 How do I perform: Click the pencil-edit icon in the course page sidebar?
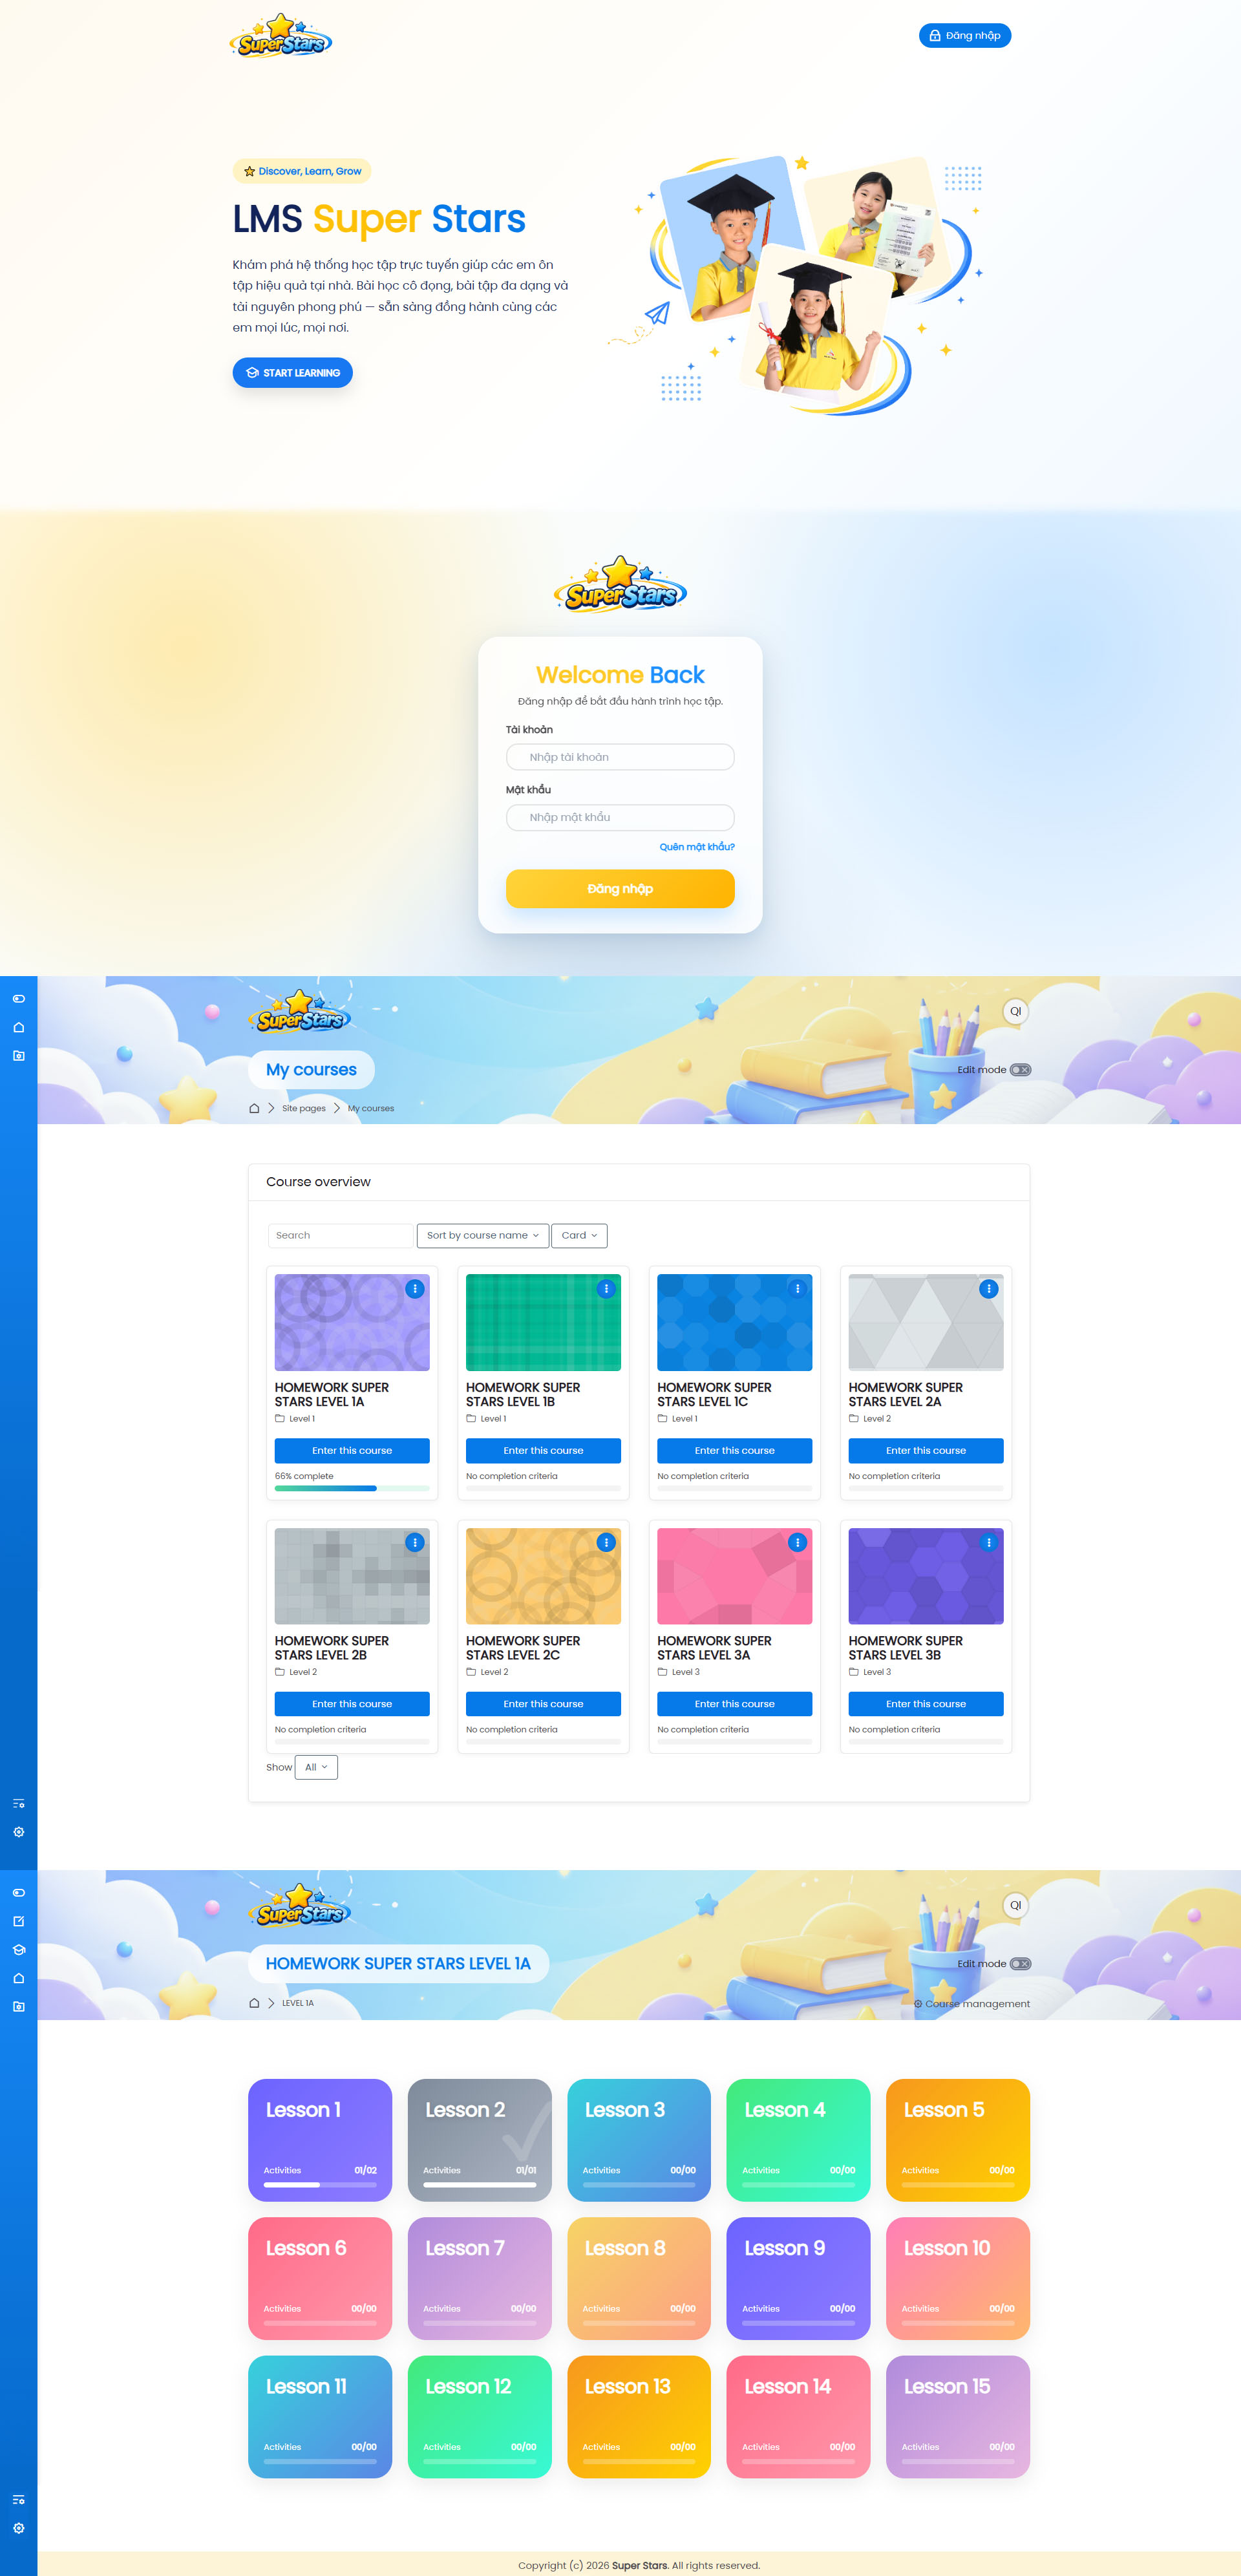(x=18, y=1921)
